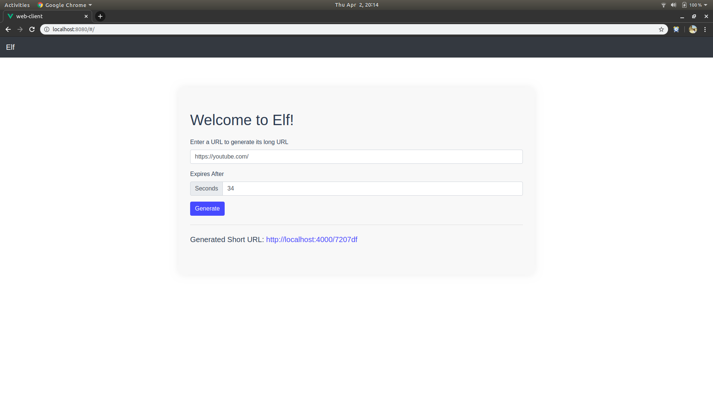The height and width of the screenshot is (401, 713).
Task: Click the Activities menu item
Action: [16, 5]
